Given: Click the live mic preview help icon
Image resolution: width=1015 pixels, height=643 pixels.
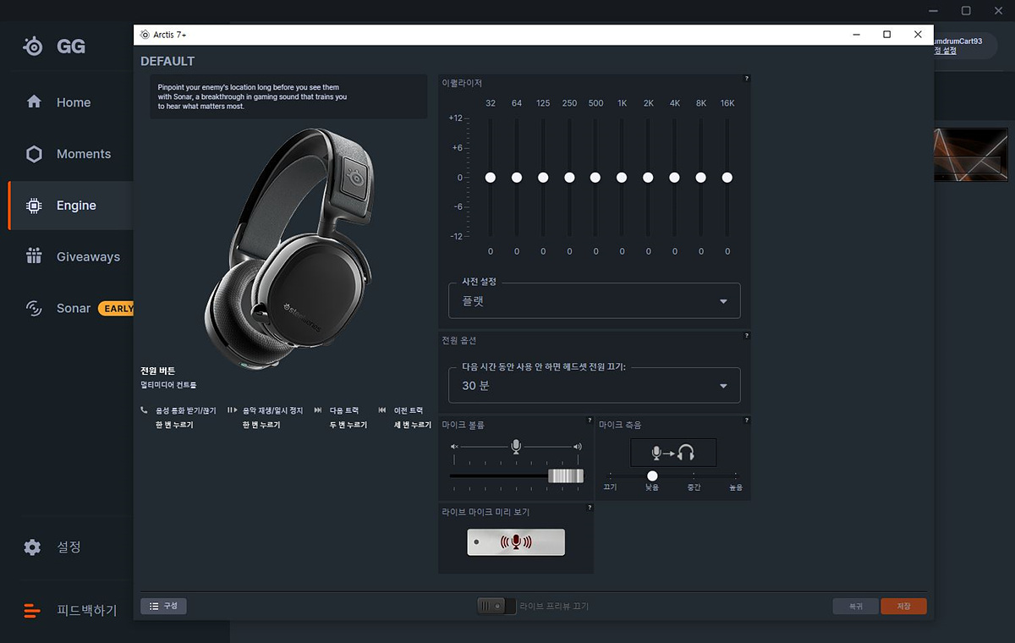Looking at the screenshot, I should point(590,508).
